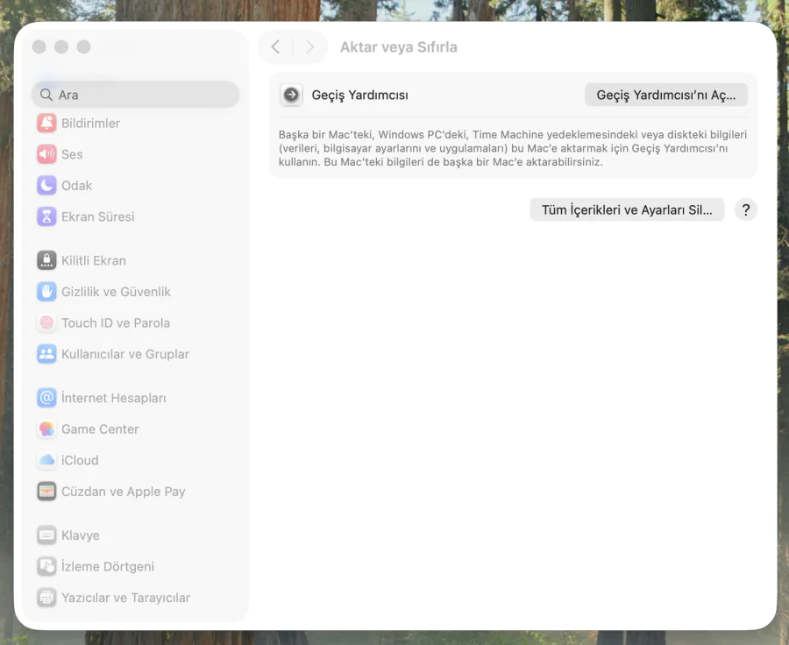The image size is (789, 645).
Task: Minimize the settings window
Action: coord(61,46)
